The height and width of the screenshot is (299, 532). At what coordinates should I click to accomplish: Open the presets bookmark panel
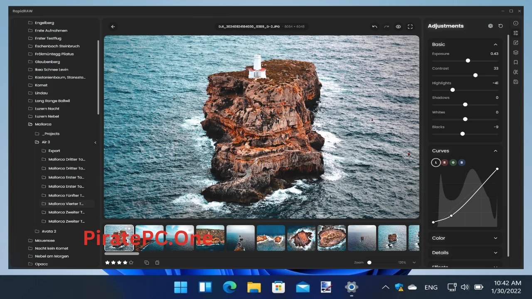516,62
